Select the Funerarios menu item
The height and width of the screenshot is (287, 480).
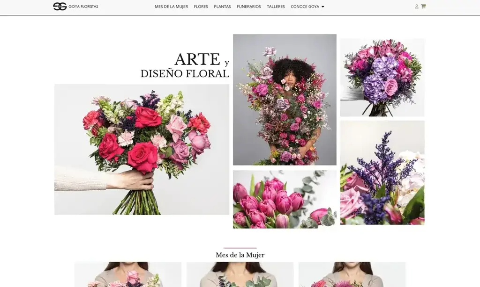click(249, 7)
